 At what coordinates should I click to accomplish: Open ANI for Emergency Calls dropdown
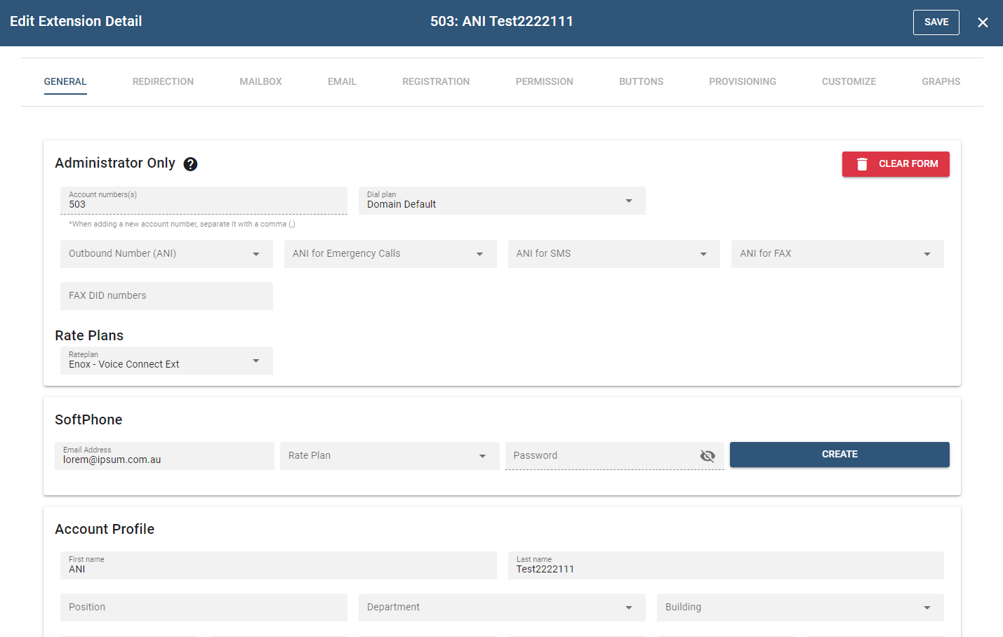390,254
